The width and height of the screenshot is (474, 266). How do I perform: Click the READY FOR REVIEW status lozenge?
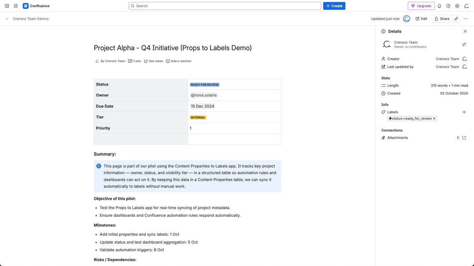point(205,84)
